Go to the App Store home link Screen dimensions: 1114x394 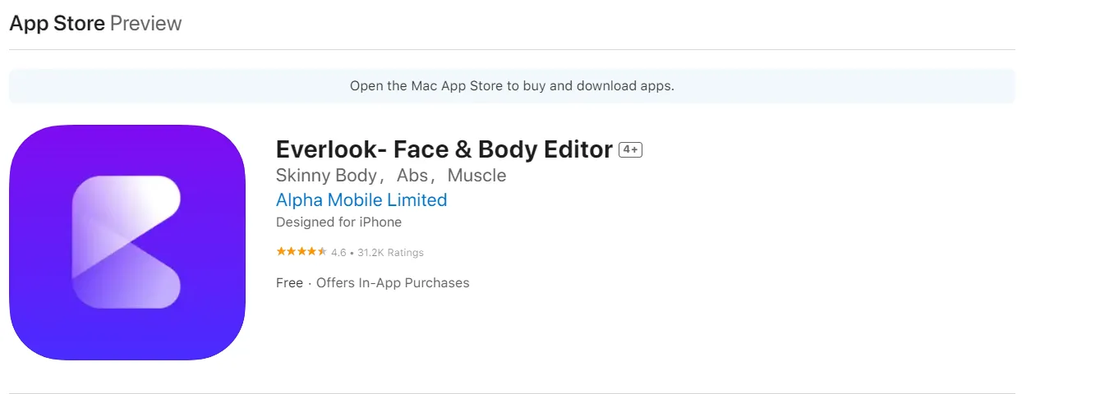(x=57, y=23)
